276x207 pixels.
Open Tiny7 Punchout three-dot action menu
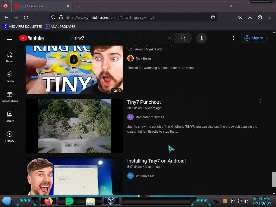(260, 101)
